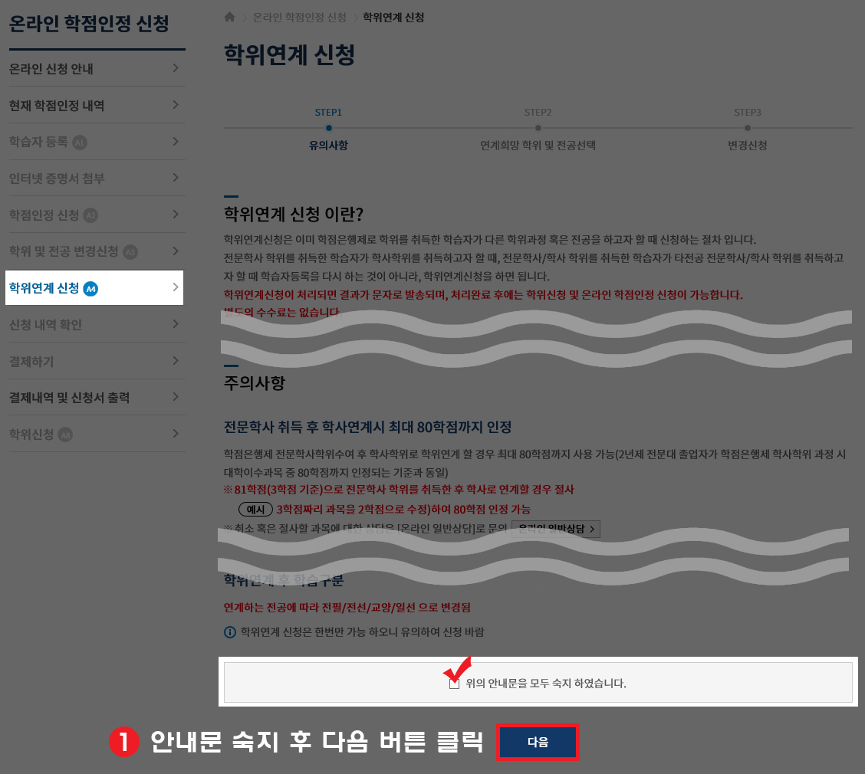
Task: Click the STEP1 유의사항 step marker
Action: pyautogui.click(x=329, y=129)
